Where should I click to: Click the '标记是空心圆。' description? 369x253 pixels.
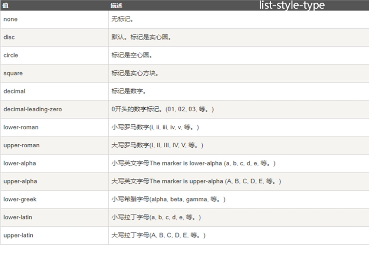coord(132,55)
